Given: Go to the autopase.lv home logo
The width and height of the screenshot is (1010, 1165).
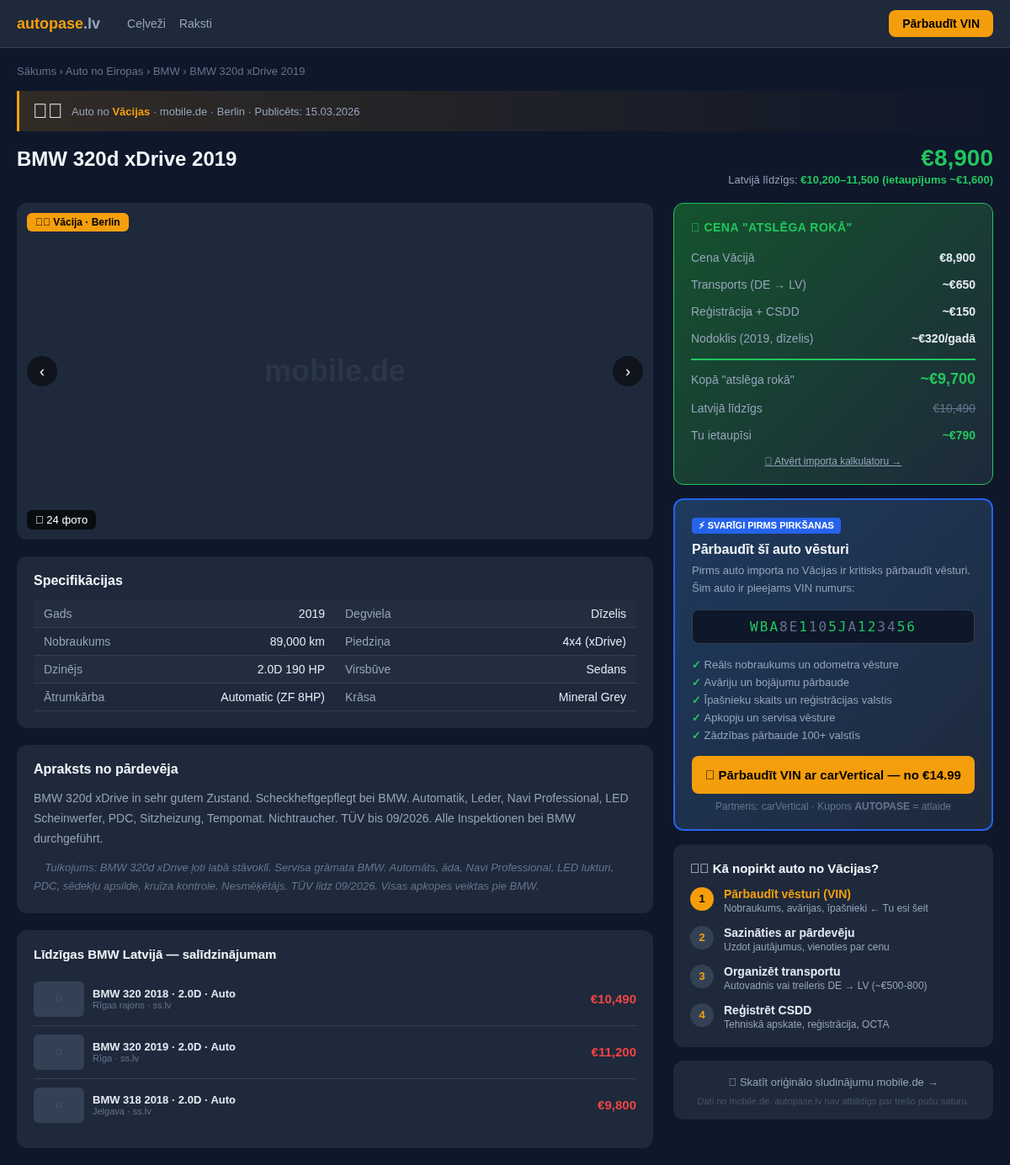Looking at the screenshot, I should tap(58, 24).
